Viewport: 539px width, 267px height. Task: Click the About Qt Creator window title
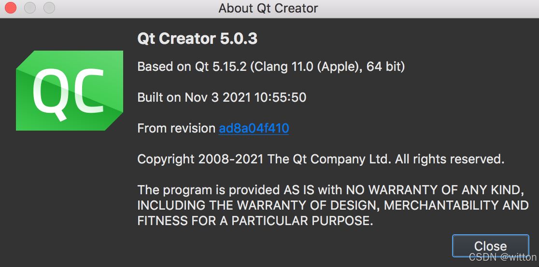[x=268, y=8]
